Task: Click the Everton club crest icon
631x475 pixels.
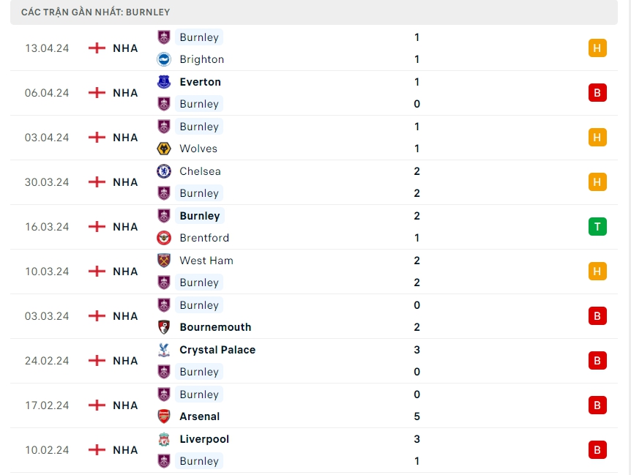Action: tap(164, 82)
